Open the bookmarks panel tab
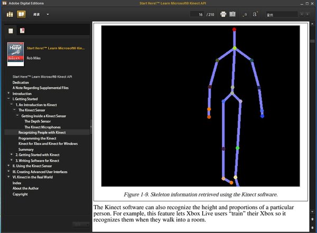317x233 pixels. tap(22, 31)
